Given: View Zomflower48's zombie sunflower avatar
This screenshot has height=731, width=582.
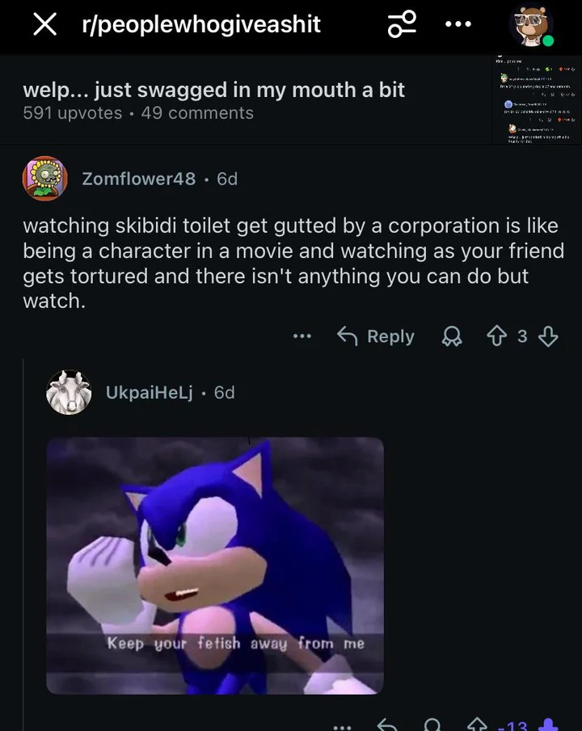Looking at the screenshot, I should click(44, 179).
